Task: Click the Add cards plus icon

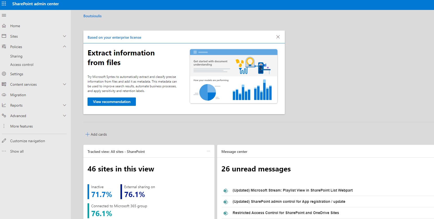Action: click(x=87, y=134)
